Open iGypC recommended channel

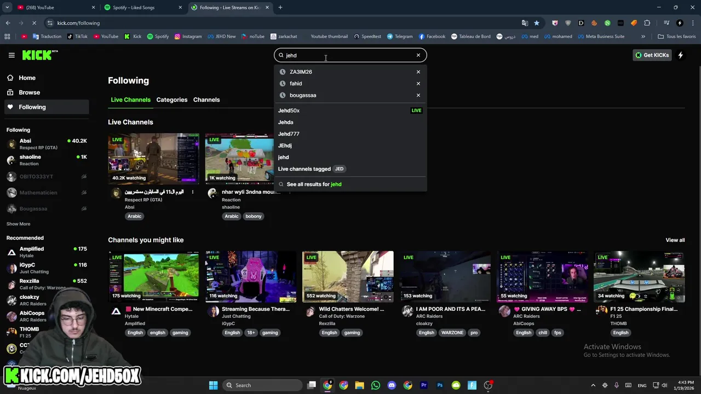(47, 268)
